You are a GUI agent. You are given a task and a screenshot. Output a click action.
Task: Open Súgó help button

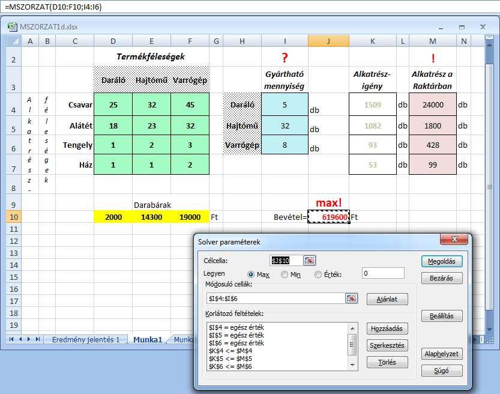pos(442,371)
